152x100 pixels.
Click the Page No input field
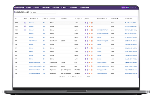tap(89, 77)
